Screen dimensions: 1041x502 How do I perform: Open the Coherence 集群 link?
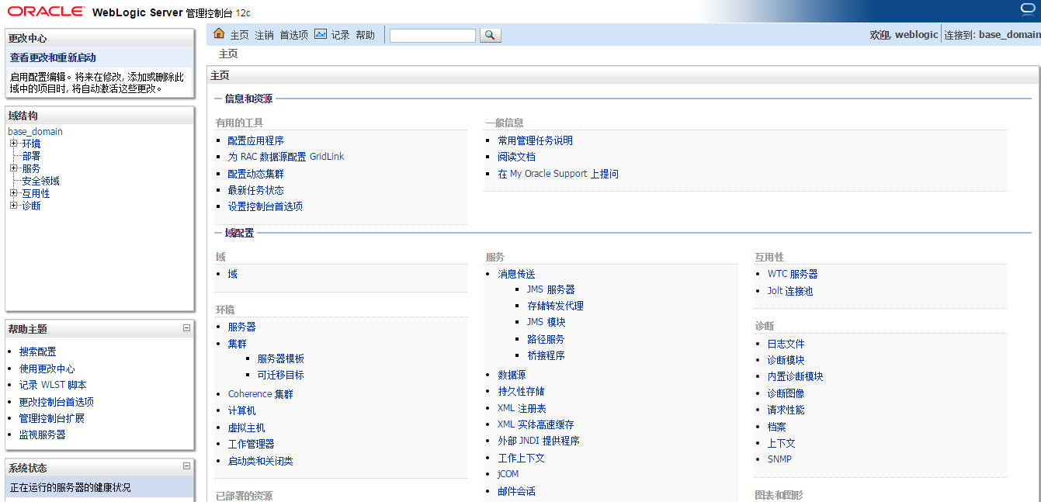tap(260, 394)
